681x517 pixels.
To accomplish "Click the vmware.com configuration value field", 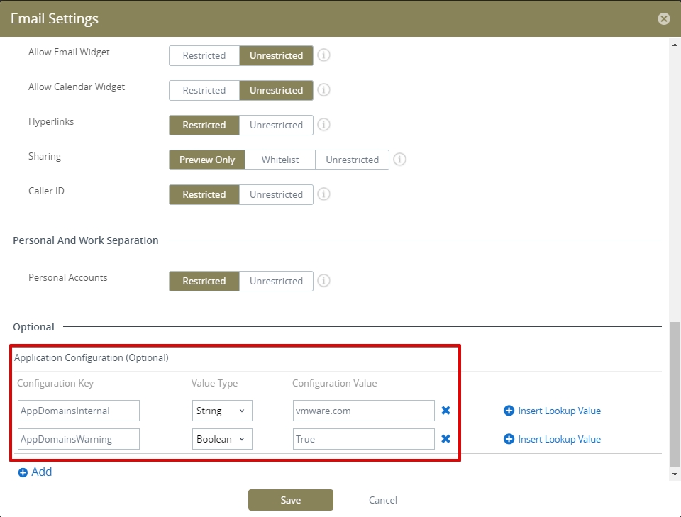I will [x=363, y=411].
